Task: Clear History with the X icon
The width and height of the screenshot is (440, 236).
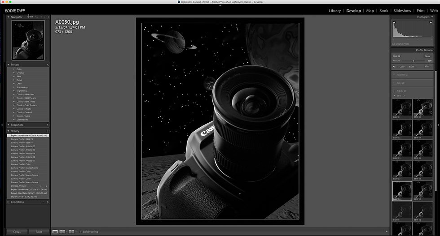Action: click(47, 131)
